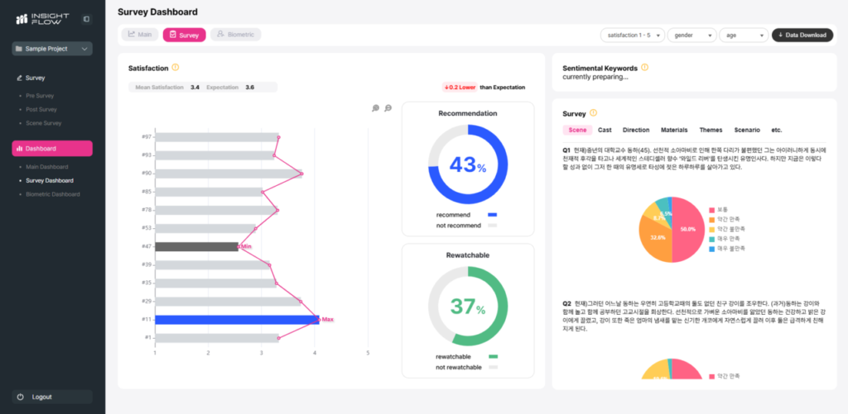Download data with Data Download button
This screenshot has width=848, height=414.
pos(802,35)
